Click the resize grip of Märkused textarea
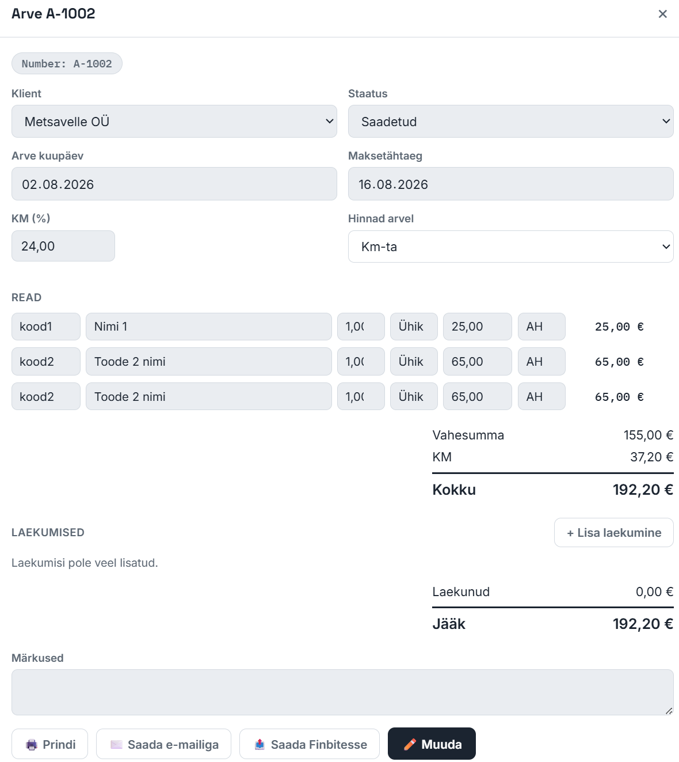 [669, 711]
